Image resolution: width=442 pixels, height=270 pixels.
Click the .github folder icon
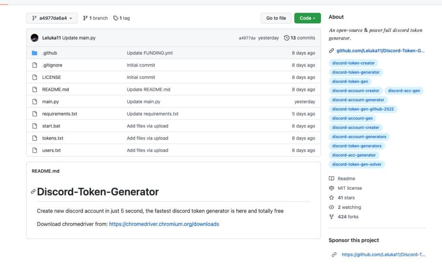coord(35,53)
